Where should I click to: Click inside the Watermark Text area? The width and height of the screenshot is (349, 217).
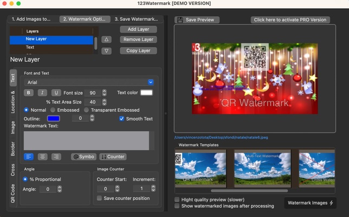[x=86, y=141]
